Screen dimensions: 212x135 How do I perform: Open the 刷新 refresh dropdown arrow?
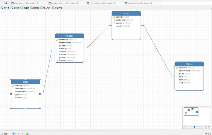(9, 134)
